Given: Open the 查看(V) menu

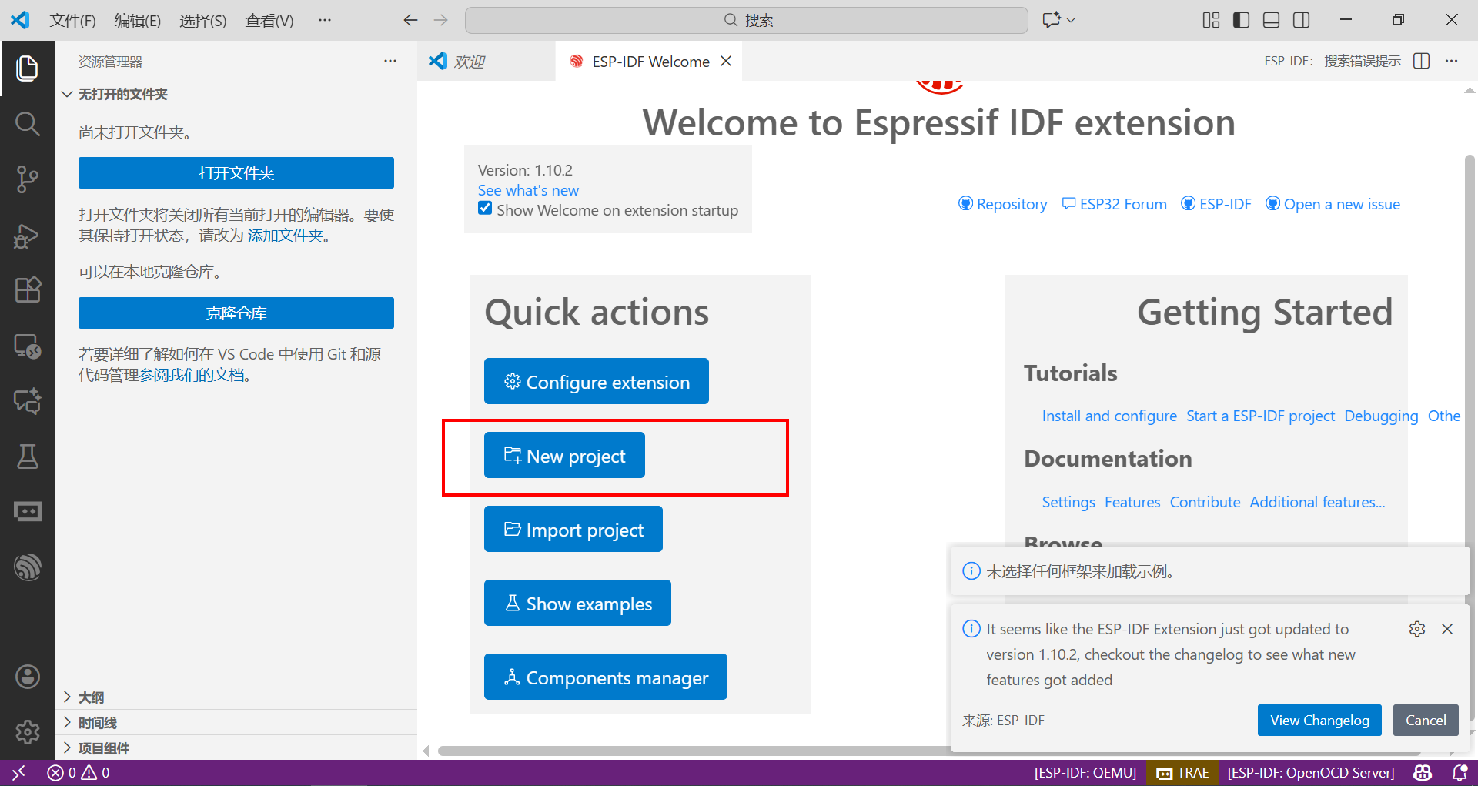Looking at the screenshot, I should click(269, 21).
